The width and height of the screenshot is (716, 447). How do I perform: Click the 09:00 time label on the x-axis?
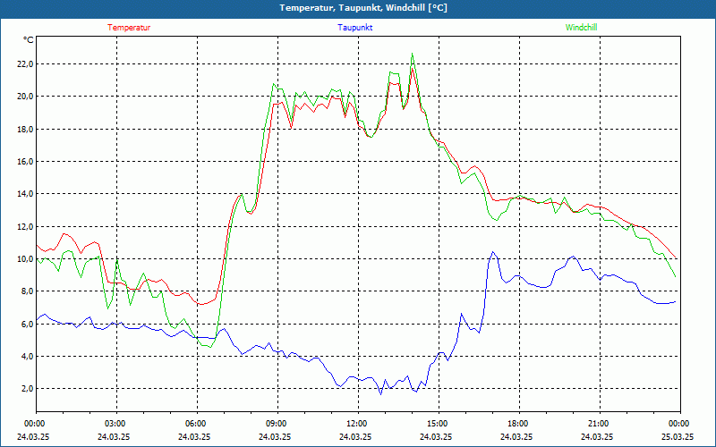[x=276, y=424]
